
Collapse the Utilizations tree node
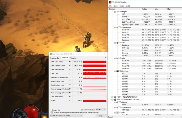[x=115, y=71]
